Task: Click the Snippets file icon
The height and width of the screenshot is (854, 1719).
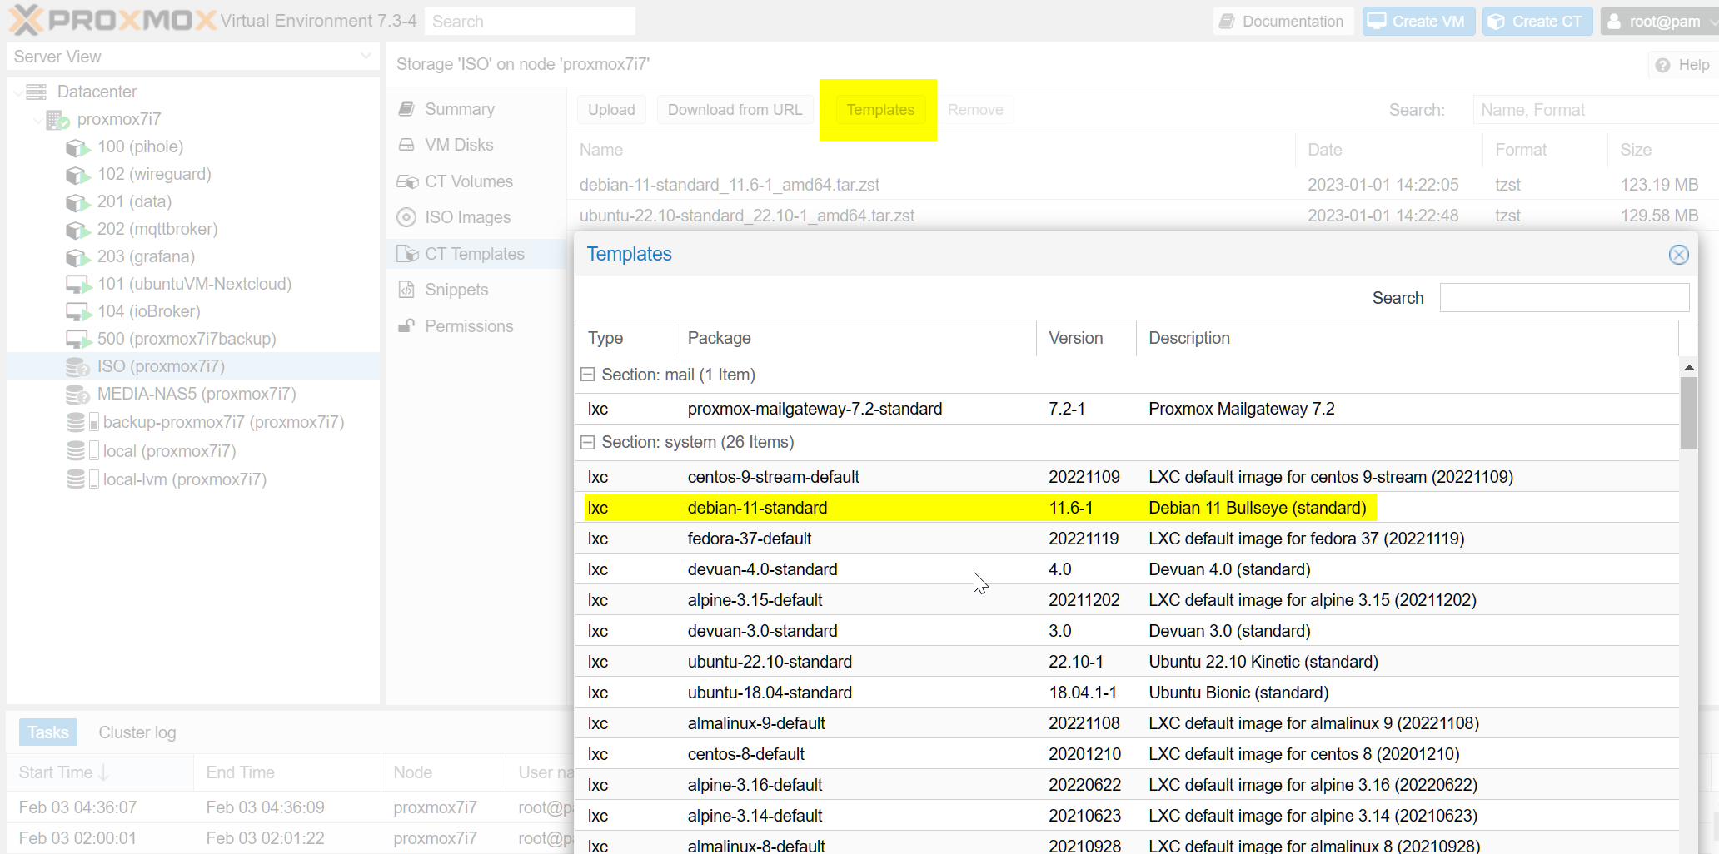Action: (x=406, y=290)
